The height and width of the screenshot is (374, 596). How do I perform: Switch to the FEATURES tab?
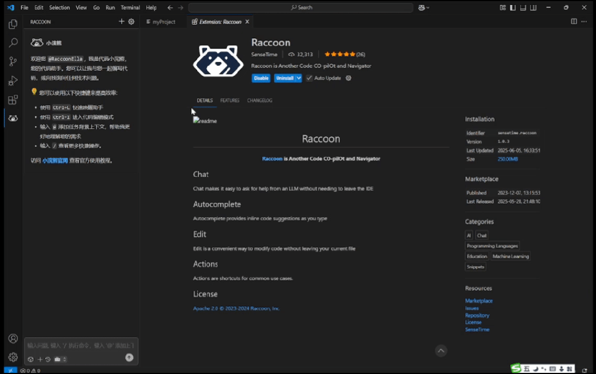pyautogui.click(x=230, y=101)
